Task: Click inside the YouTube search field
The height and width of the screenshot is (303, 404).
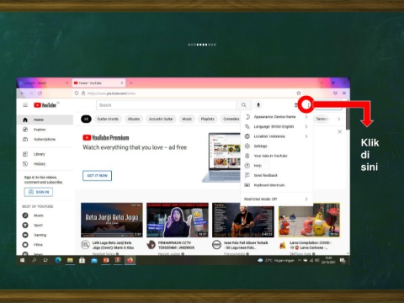Action: (167, 105)
